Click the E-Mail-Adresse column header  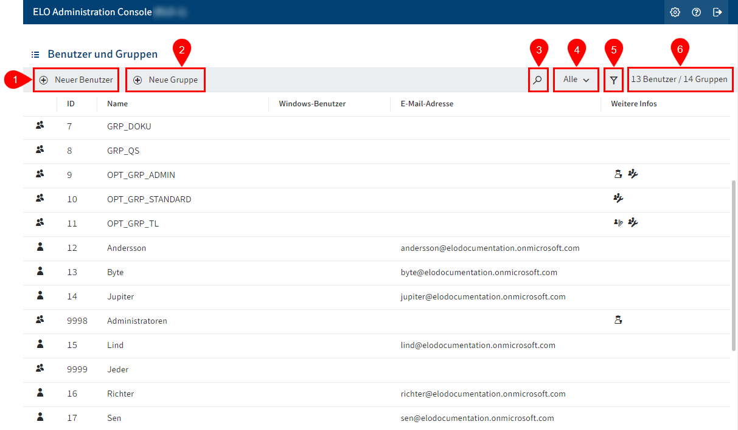(426, 104)
